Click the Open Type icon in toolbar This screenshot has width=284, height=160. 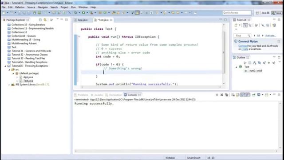114,13
